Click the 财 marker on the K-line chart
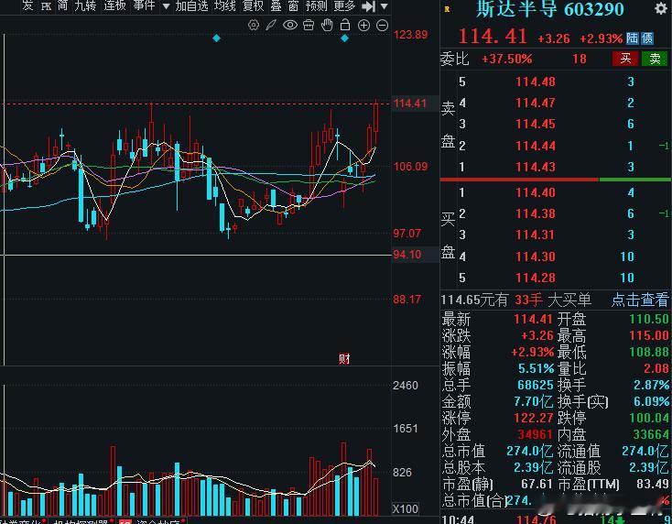 tap(344, 358)
